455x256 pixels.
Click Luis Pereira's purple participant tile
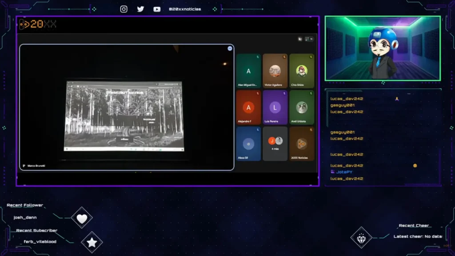275,107
